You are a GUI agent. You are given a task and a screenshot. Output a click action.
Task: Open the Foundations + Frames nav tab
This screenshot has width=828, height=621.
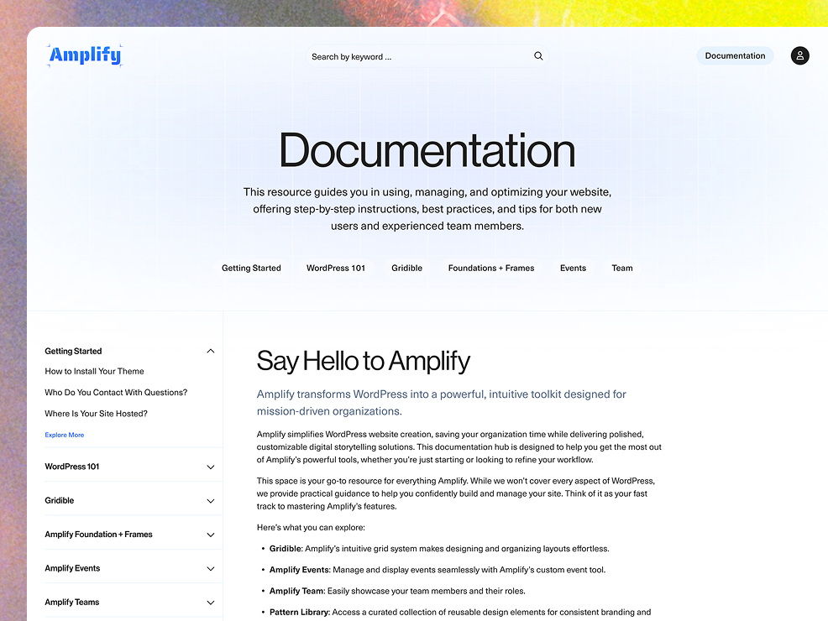point(491,269)
